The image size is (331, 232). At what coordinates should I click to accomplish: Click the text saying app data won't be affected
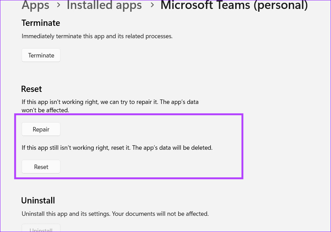(110, 106)
